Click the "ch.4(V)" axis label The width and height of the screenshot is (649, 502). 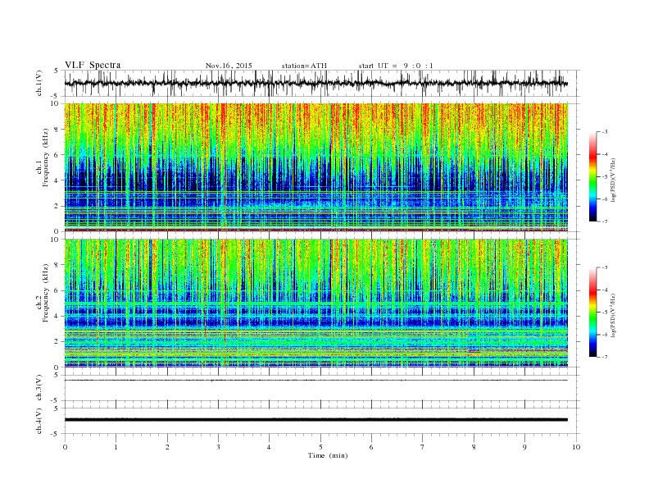pos(39,421)
